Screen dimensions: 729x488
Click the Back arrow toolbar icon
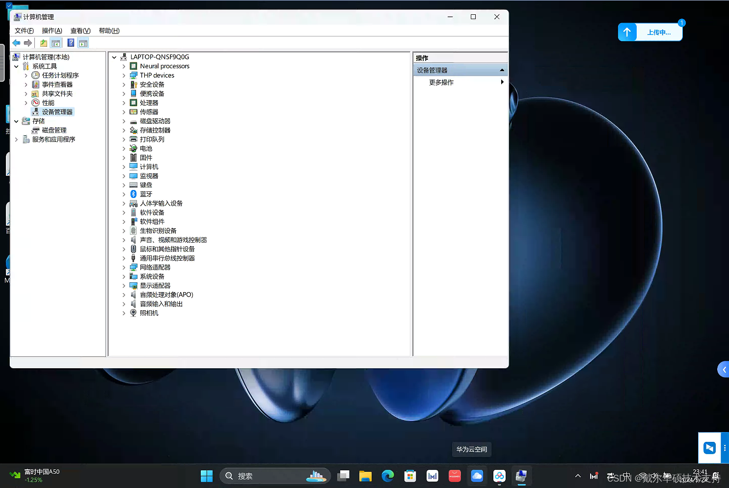(x=16, y=43)
